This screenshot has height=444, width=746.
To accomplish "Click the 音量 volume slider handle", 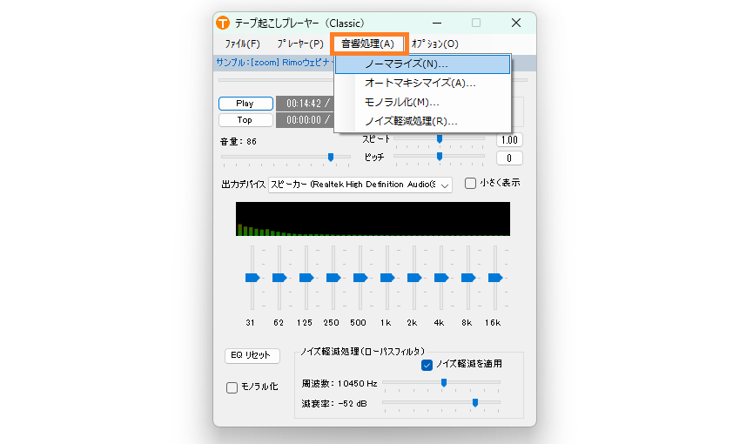I will point(331,158).
